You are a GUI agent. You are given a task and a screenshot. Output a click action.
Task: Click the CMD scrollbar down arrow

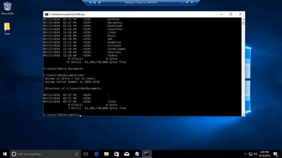[243, 115]
